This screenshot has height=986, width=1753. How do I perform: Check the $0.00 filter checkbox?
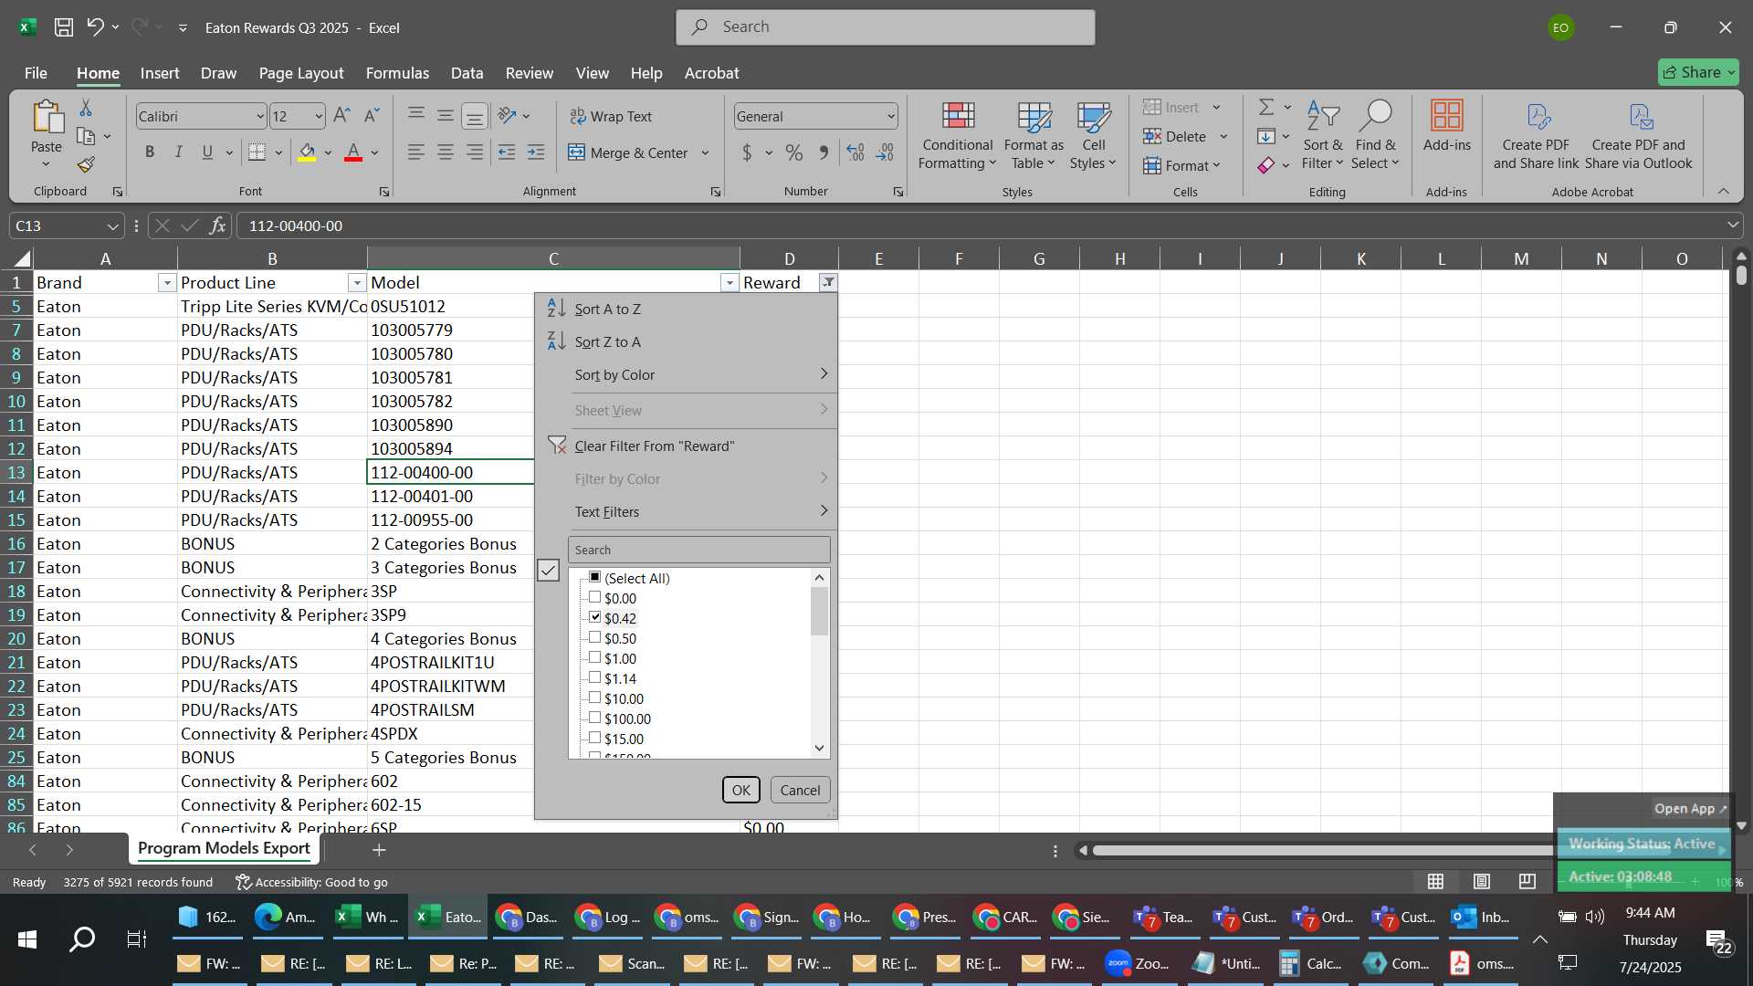[x=594, y=597]
